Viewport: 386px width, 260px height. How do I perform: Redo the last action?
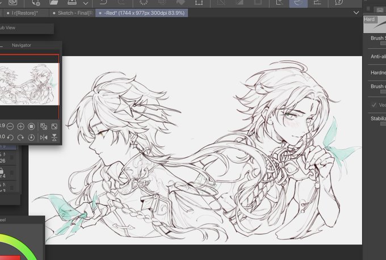click(x=121, y=2)
